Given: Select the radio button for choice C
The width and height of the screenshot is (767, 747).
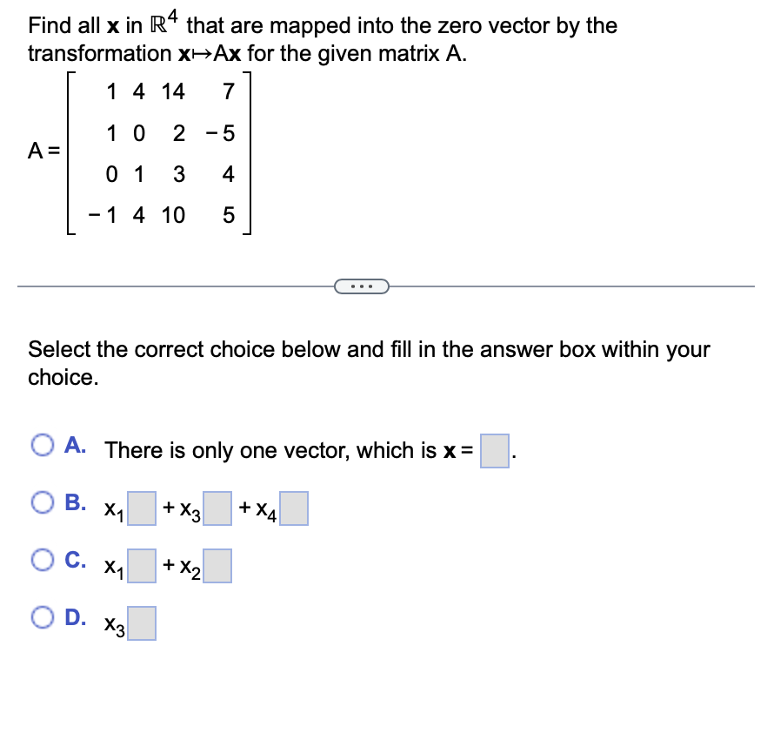Looking at the screenshot, I should click(41, 561).
